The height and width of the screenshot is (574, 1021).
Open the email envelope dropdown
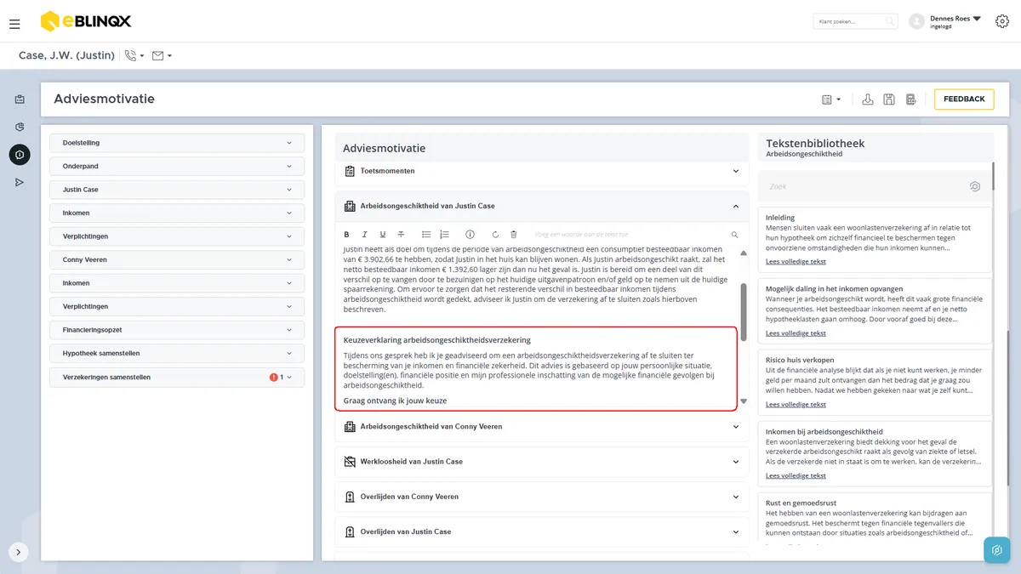pyautogui.click(x=162, y=56)
